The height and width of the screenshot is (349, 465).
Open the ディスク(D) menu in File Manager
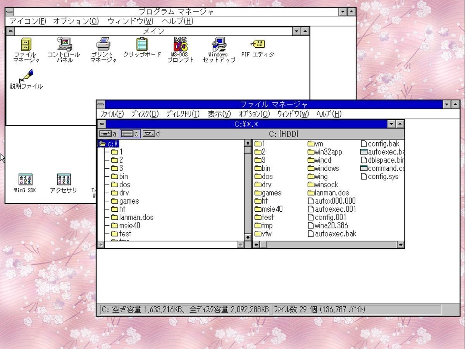[x=145, y=114]
